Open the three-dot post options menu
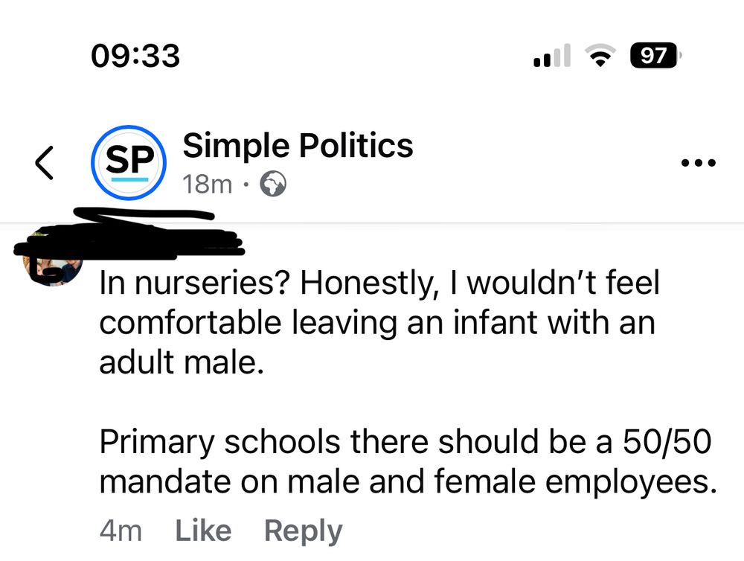This screenshot has width=744, height=561. (x=699, y=162)
